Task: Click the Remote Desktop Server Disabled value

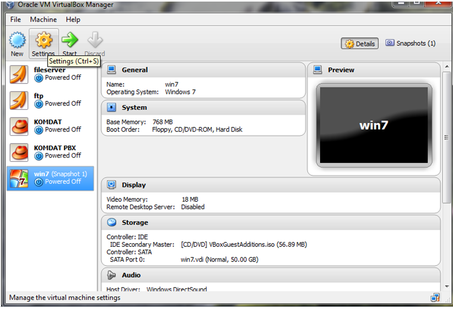Action: (192, 207)
